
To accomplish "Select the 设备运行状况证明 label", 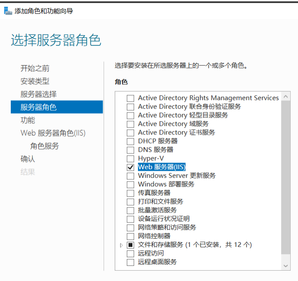I will point(164,219).
